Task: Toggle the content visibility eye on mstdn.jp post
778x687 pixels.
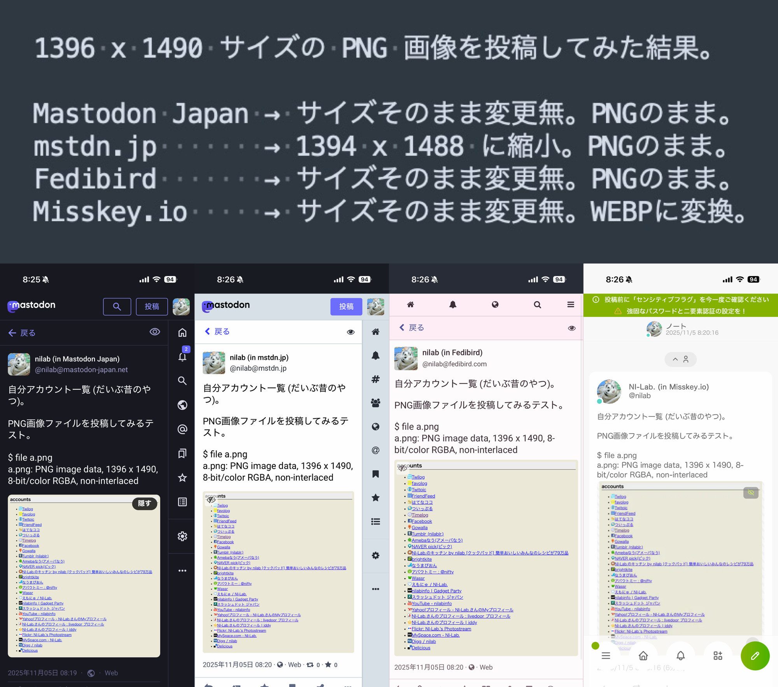Action: [x=350, y=332]
